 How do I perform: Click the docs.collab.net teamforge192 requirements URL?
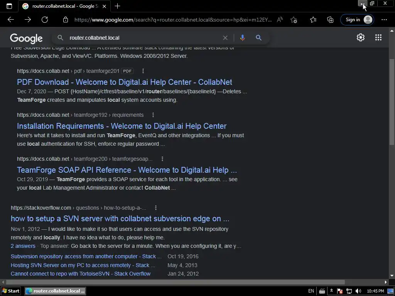[80, 115]
